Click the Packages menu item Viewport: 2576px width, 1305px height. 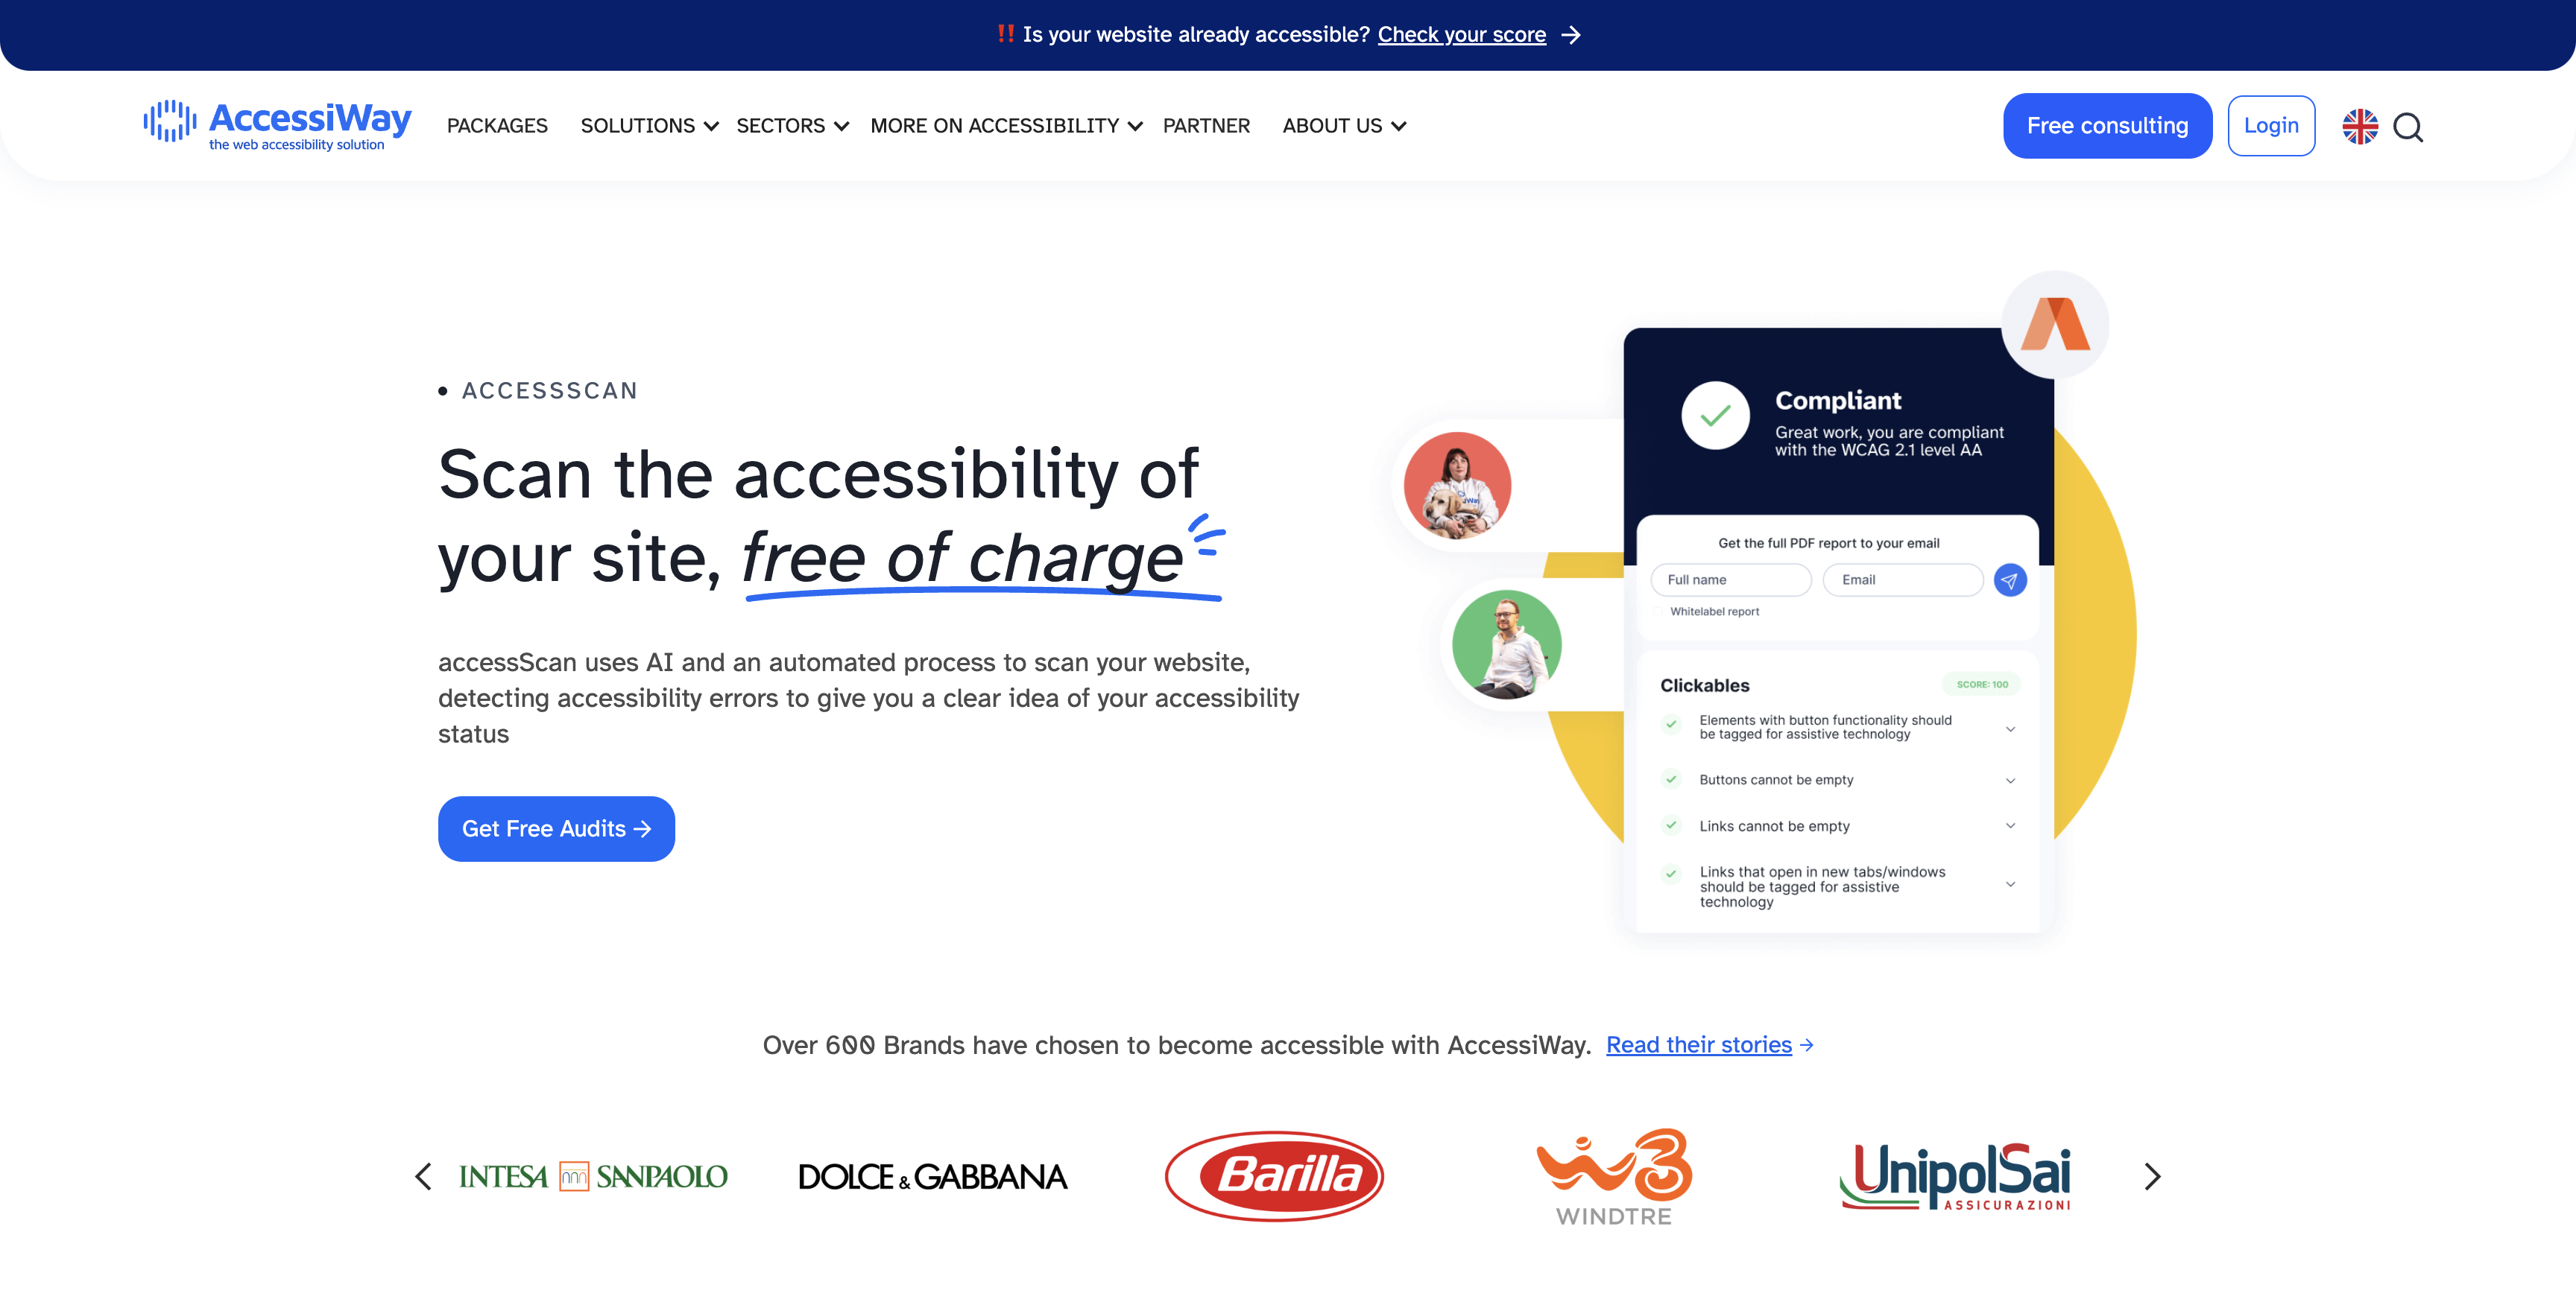pyautogui.click(x=498, y=125)
